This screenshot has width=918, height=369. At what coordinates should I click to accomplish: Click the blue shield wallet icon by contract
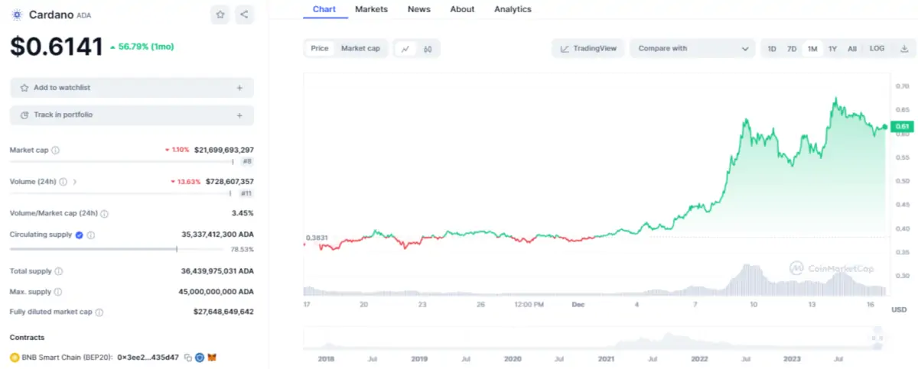pos(200,357)
